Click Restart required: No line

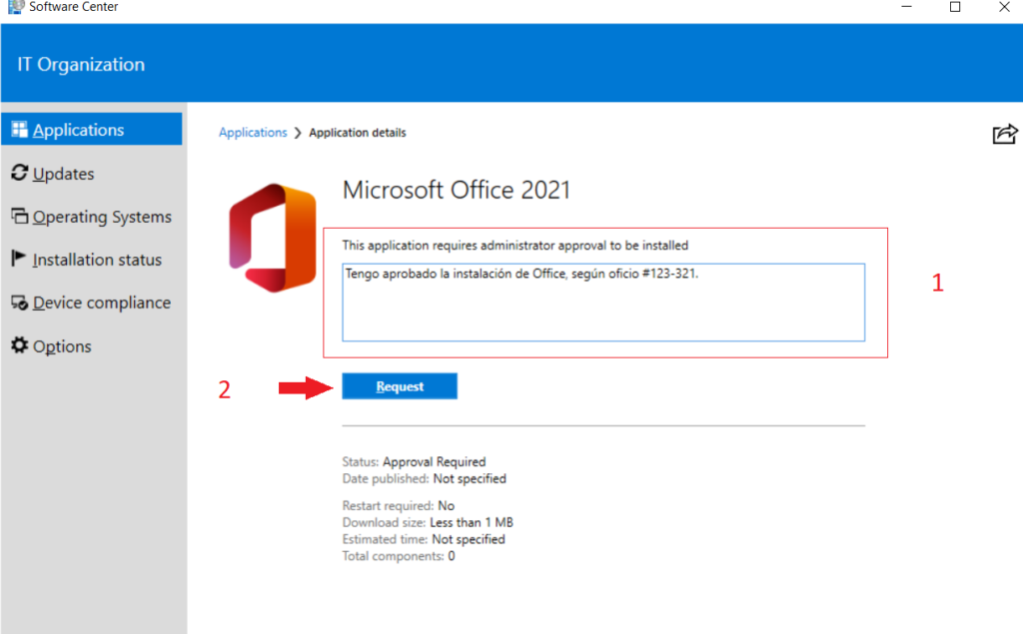398,505
